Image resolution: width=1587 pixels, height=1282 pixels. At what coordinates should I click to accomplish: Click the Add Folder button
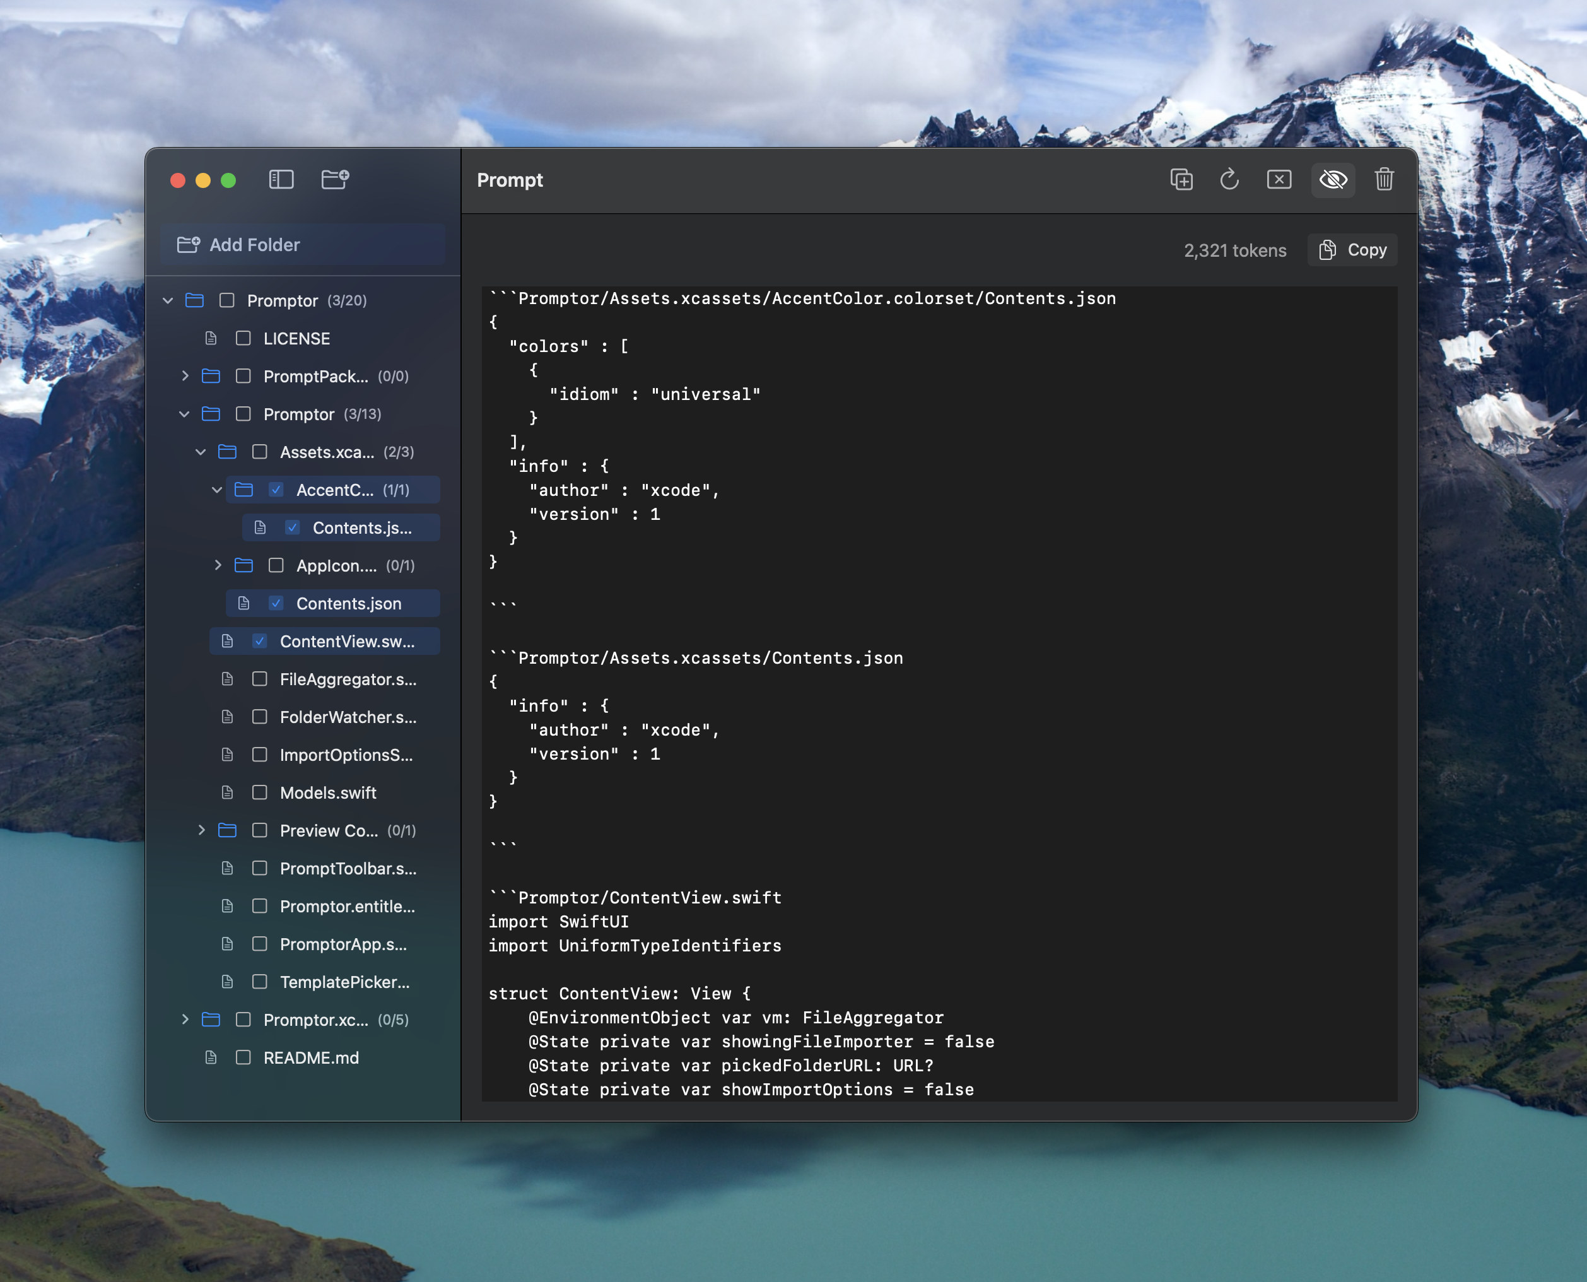pyautogui.click(x=303, y=244)
